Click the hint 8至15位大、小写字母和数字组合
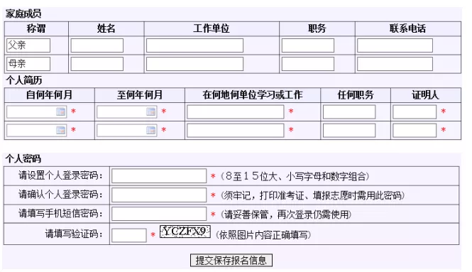 [x=295, y=176]
